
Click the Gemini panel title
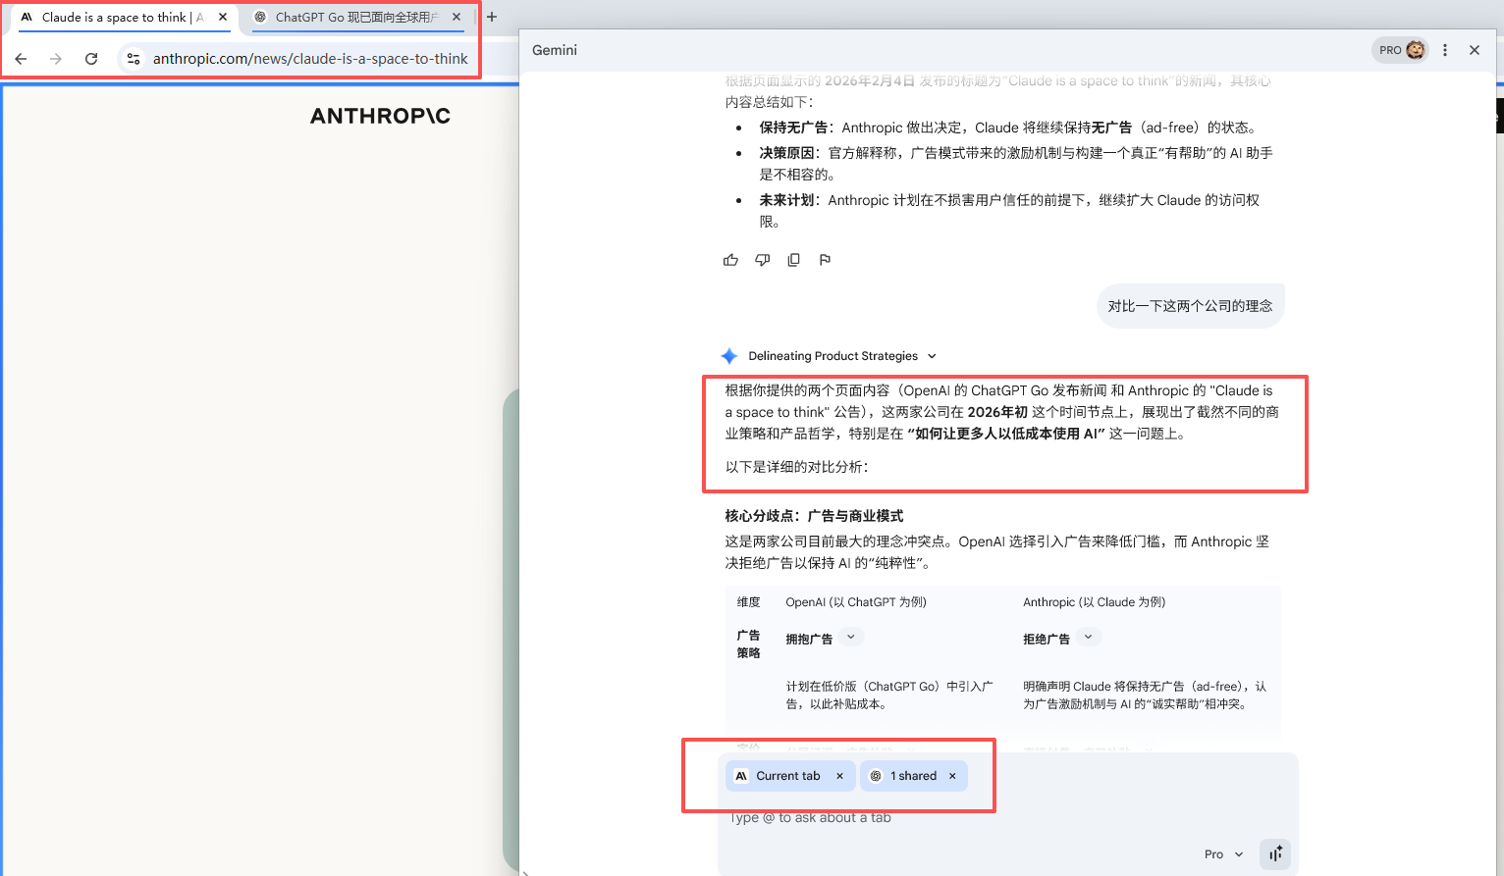(555, 50)
